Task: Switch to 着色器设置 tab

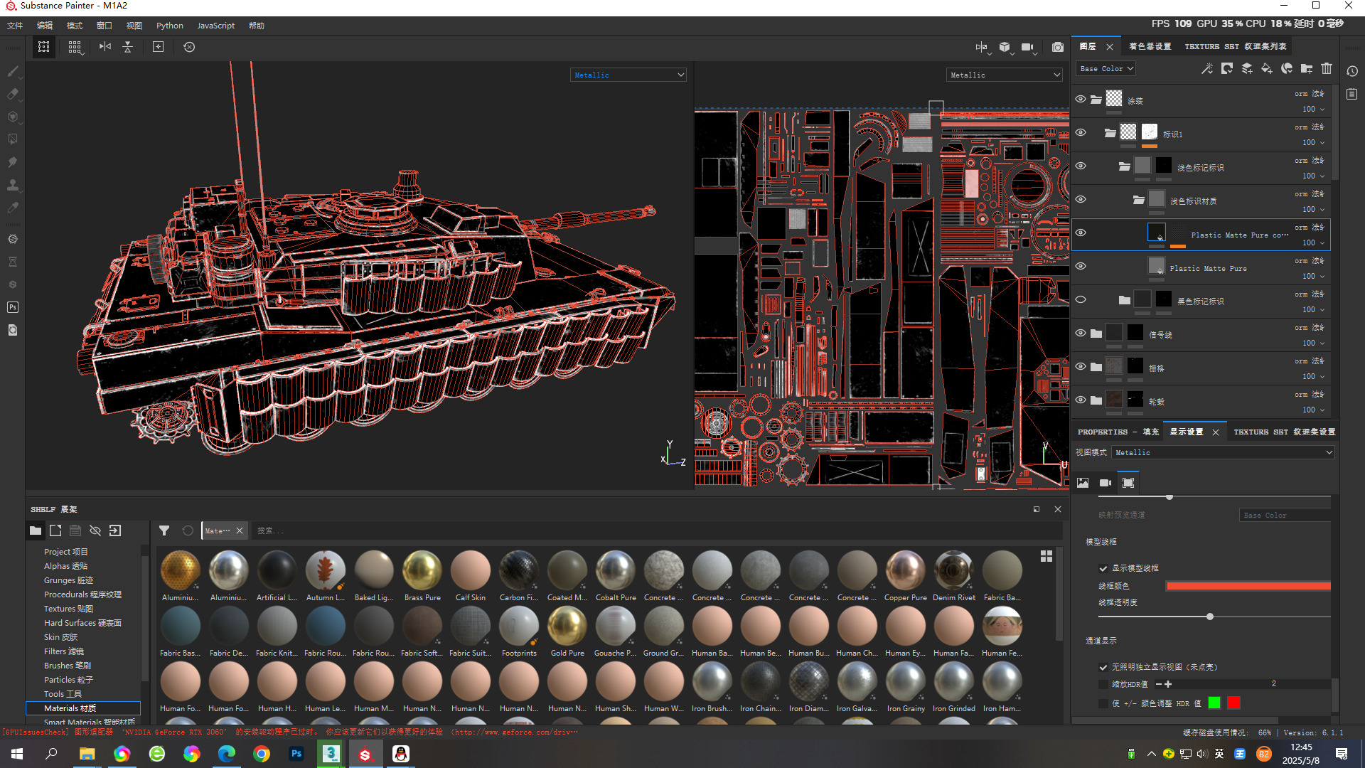Action: tap(1150, 46)
